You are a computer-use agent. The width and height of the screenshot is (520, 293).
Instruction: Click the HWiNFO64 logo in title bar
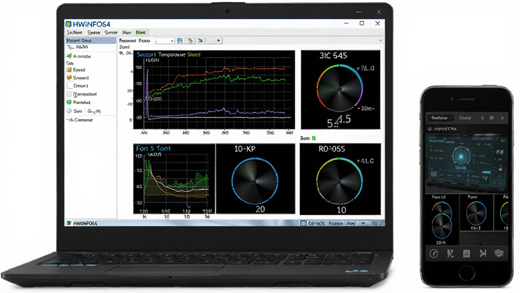click(69, 24)
